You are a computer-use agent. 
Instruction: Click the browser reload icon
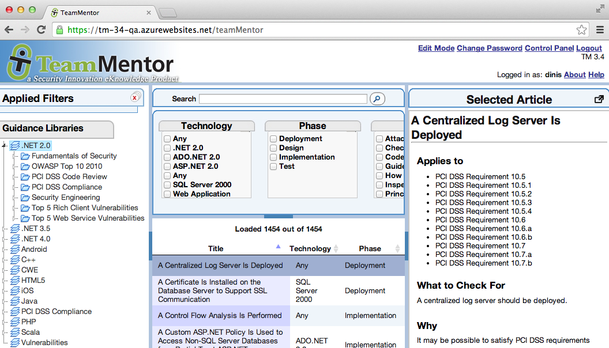click(41, 30)
